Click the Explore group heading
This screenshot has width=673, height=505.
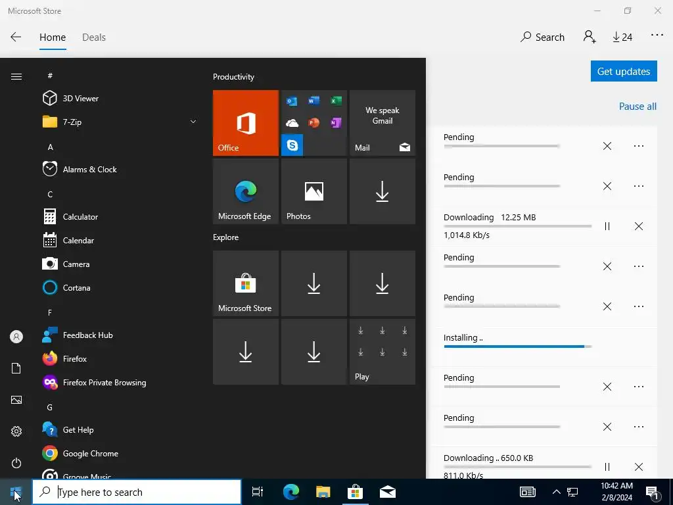(x=226, y=237)
